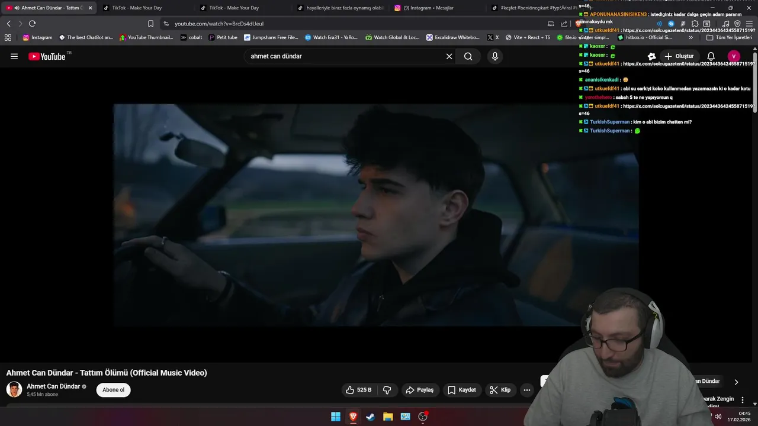The width and height of the screenshot is (758, 426).
Task: Open the cobalt bookmark
Action: pyautogui.click(x=191, y=37)
